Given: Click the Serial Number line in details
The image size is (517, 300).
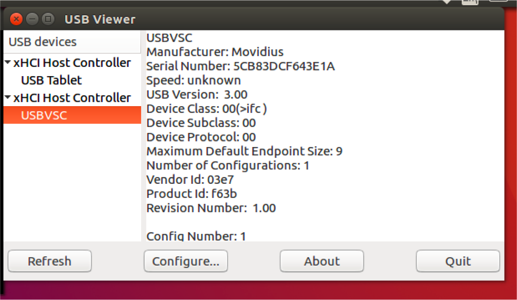Looking at the screenshot, I should (240, 66).
